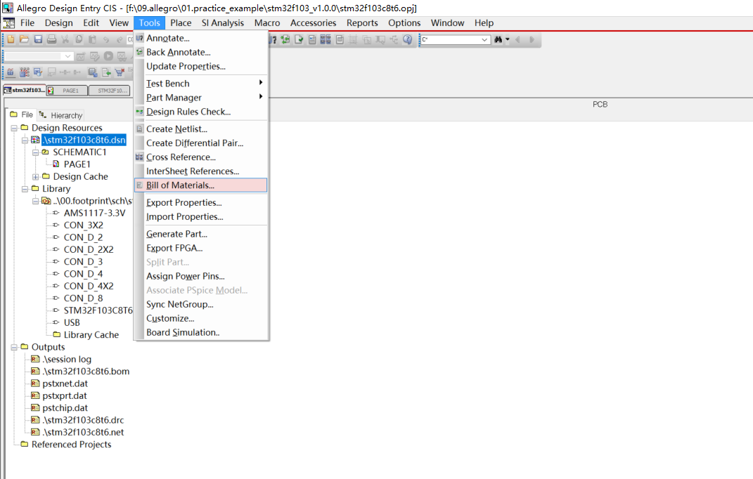Select PAGE1 in the project tree
The image size is (753, 479).
(77, 164)
